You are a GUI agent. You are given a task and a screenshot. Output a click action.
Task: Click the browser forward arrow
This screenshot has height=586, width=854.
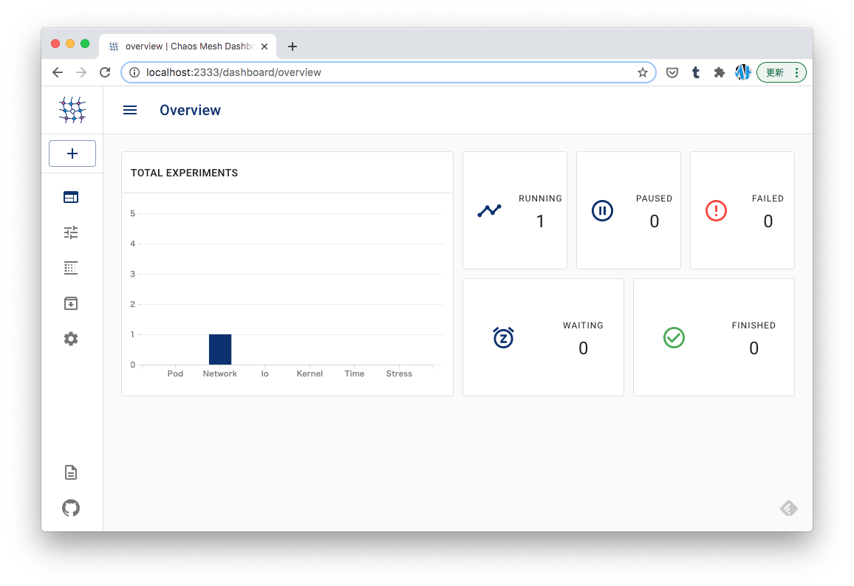(x=81, y=72)
